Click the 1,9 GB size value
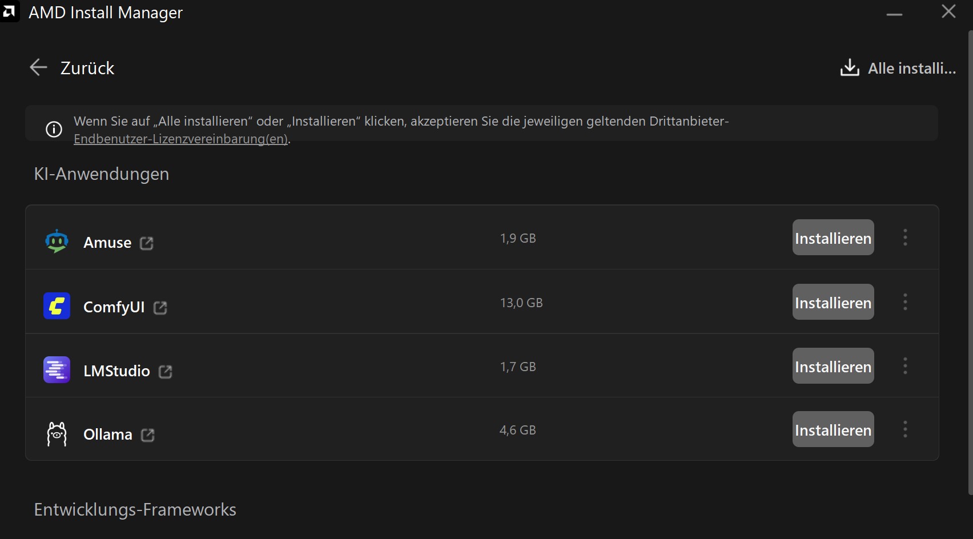Image resolution: width=973 pixels, height=539 pixels. (x=518, y=238)
